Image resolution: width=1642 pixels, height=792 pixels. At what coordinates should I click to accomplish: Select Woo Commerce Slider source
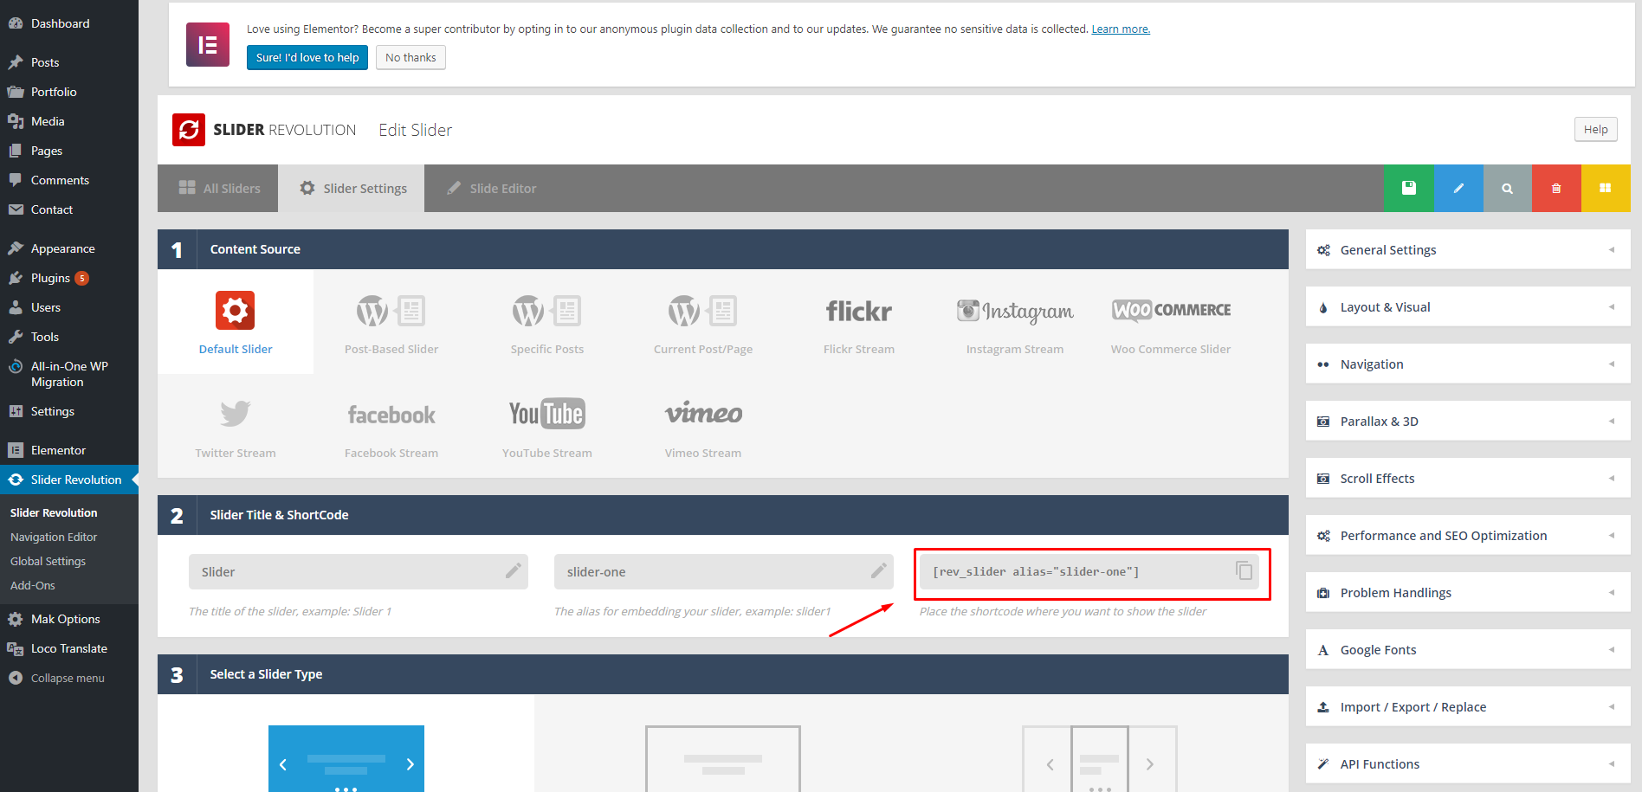(1171, 322)
